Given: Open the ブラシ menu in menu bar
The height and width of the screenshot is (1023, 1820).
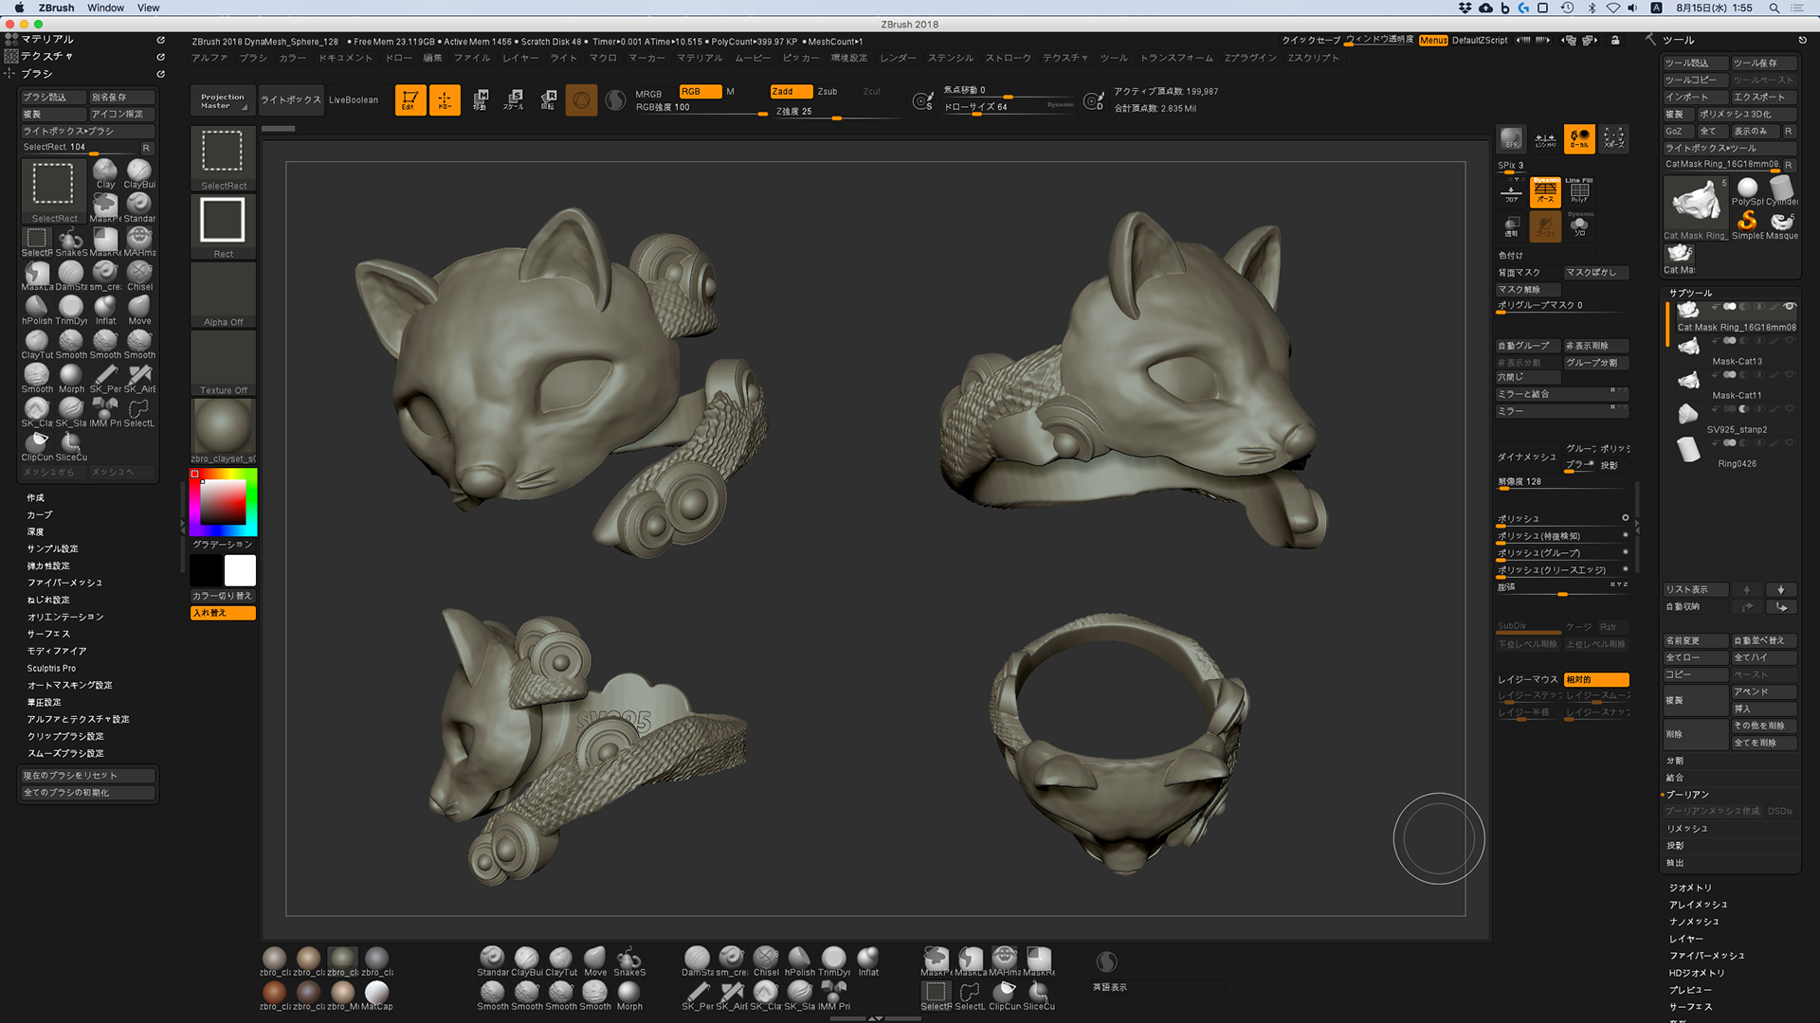Looking at the screenshot, I should click(253, 58).
